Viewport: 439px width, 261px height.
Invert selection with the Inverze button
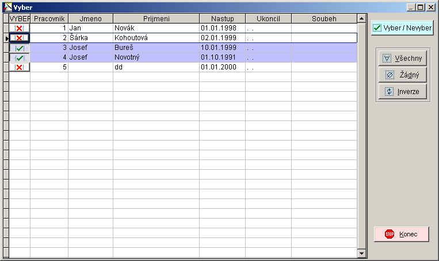[402, 92]
